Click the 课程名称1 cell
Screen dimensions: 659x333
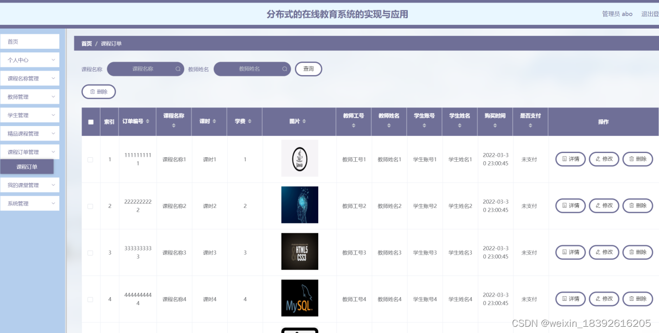tap(174, 160)
